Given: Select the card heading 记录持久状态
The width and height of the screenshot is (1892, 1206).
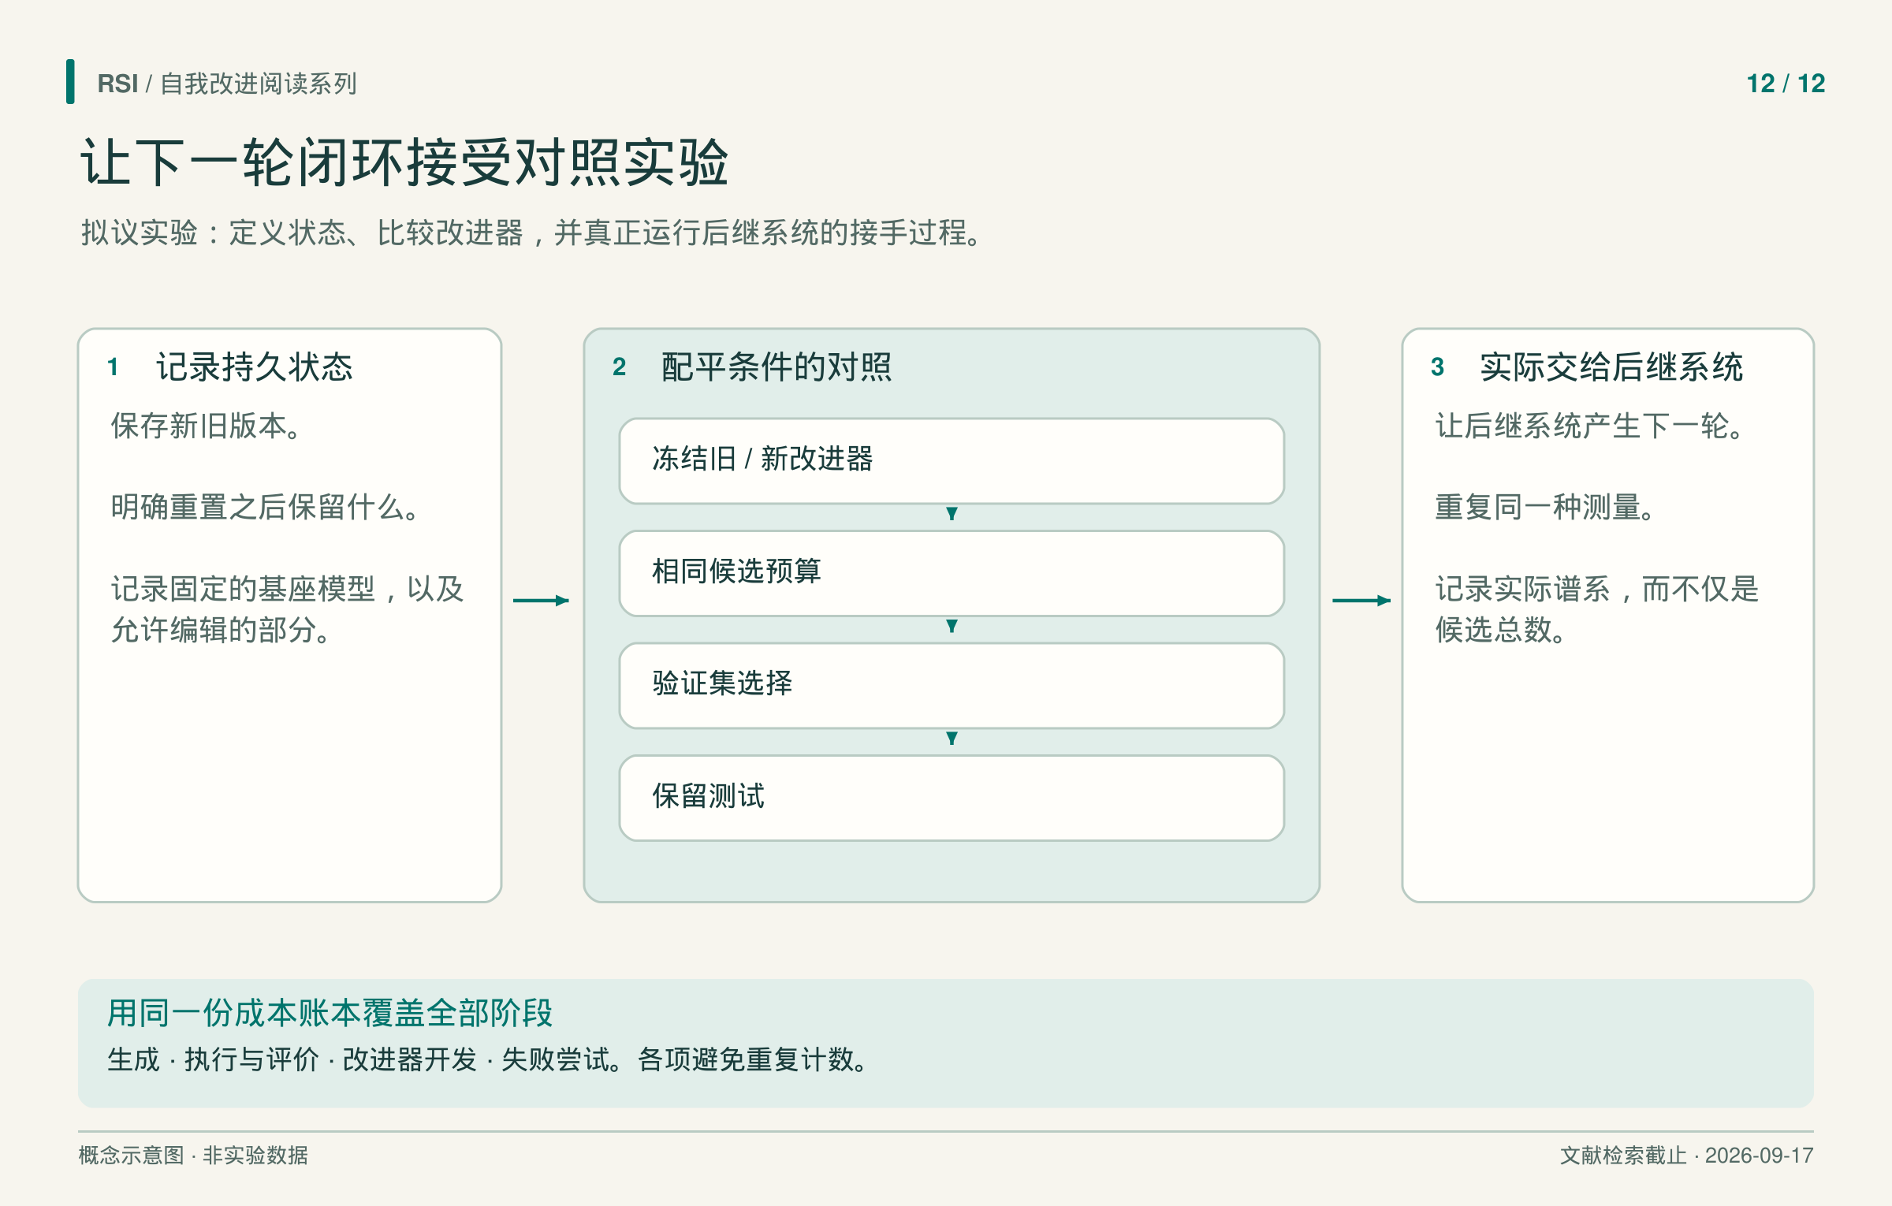Looking at the screenshot, I should (x=255, y=367).
